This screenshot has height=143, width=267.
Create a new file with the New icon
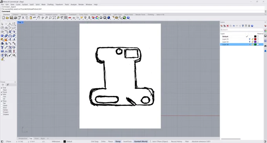tap(4, 18)
